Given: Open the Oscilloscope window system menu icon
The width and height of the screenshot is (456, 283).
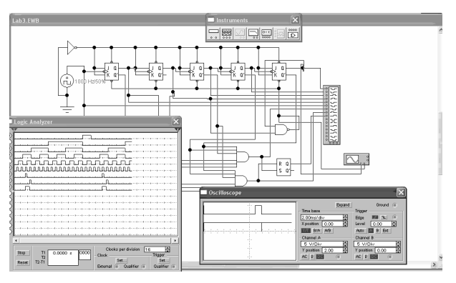Looking at the screenshot, I should [203, 192].
